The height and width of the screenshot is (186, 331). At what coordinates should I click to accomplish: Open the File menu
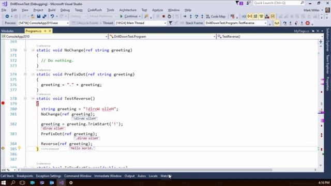(x=4, y=10)
